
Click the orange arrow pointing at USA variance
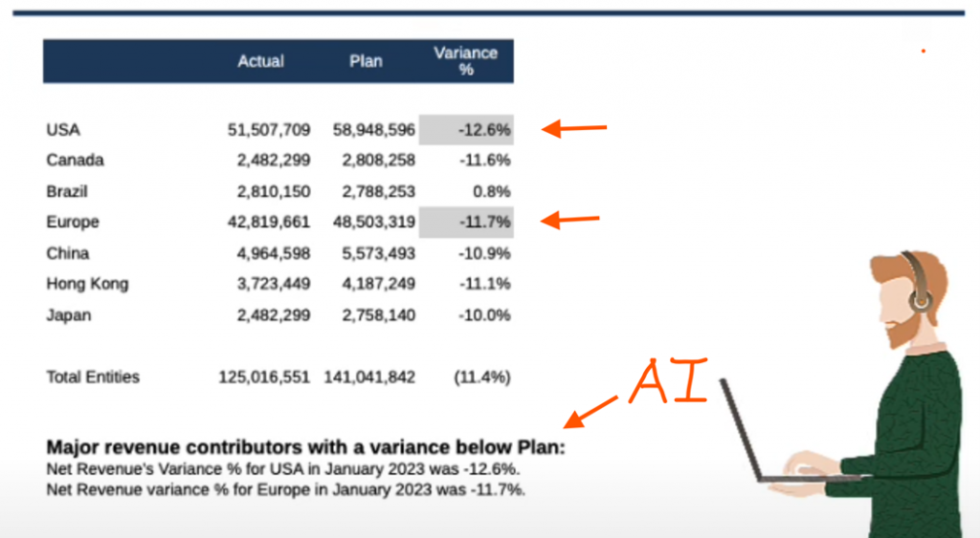tap(574, 129)
